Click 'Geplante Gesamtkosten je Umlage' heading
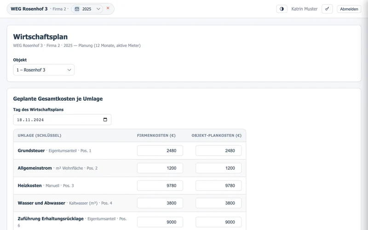The width and height of the screenshot is (368, 230). [x=58, y=99]
